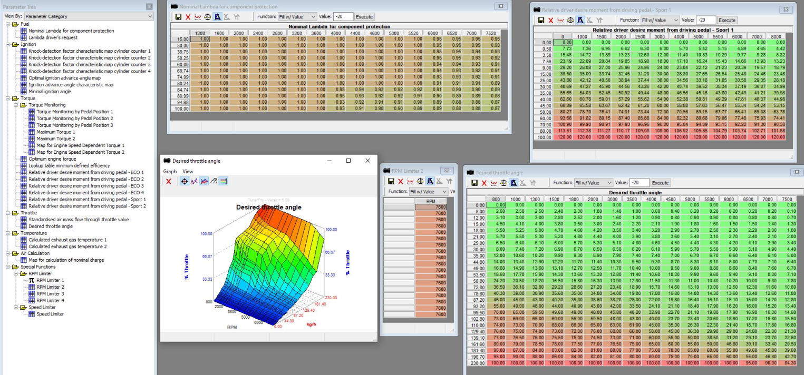Click the save icon in RPM Limiter 2 window
The image size is (804, 375).
pyautogui.click(x=391, y=181)
